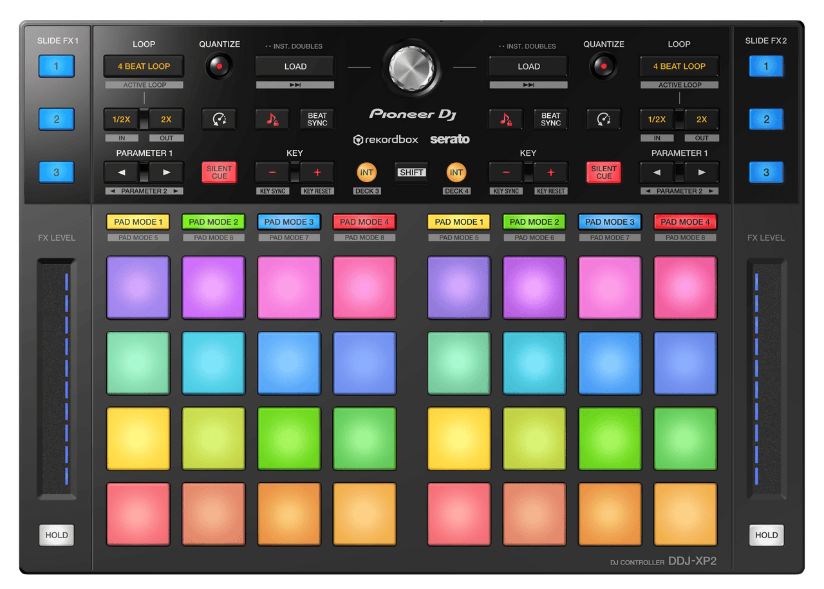This screenshot has height=589, width=824.
Task: Hold the SHIFT button in the center
Action: [x=411, y=173]
